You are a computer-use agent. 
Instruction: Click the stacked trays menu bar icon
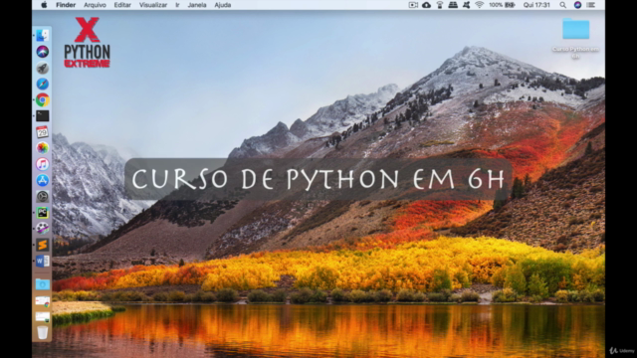(453, 5)
